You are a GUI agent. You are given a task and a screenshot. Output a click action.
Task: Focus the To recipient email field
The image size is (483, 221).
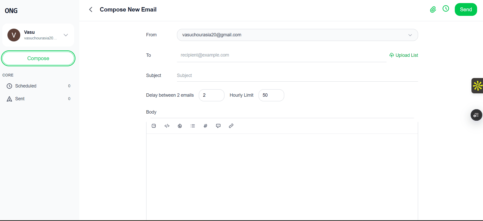[281, 55]
